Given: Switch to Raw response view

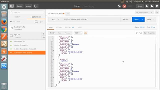Looking at the screenshot, I should pos(59,33).
